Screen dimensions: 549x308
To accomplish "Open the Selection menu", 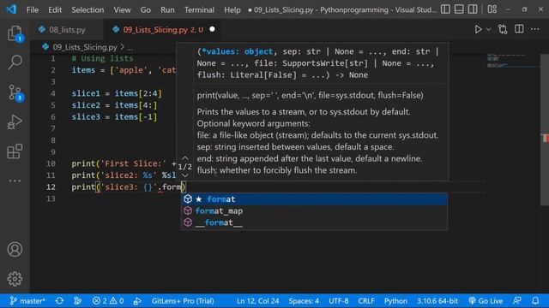I will click(87, 9).
